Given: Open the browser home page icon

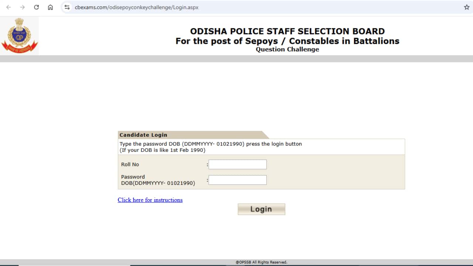Looking at the screenshot, I should pyautogui.click(x=50, y=7).
